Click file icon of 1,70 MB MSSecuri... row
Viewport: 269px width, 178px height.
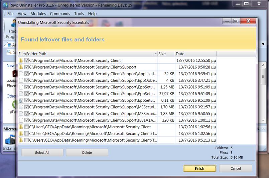point(21,107)
